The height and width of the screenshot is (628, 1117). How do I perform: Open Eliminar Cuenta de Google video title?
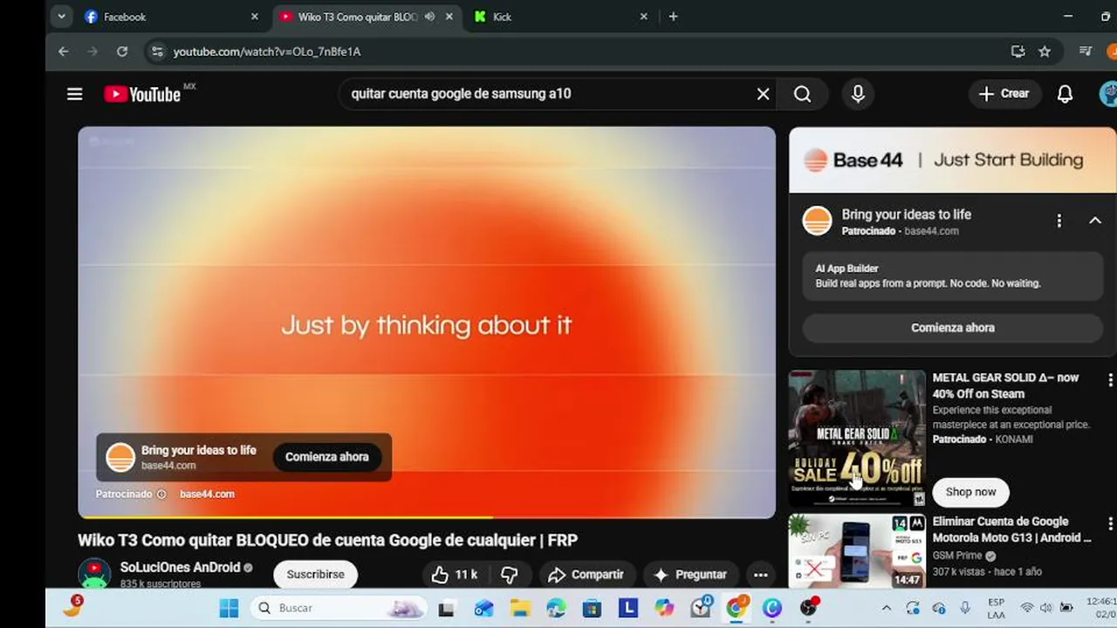click(1011, 529)
